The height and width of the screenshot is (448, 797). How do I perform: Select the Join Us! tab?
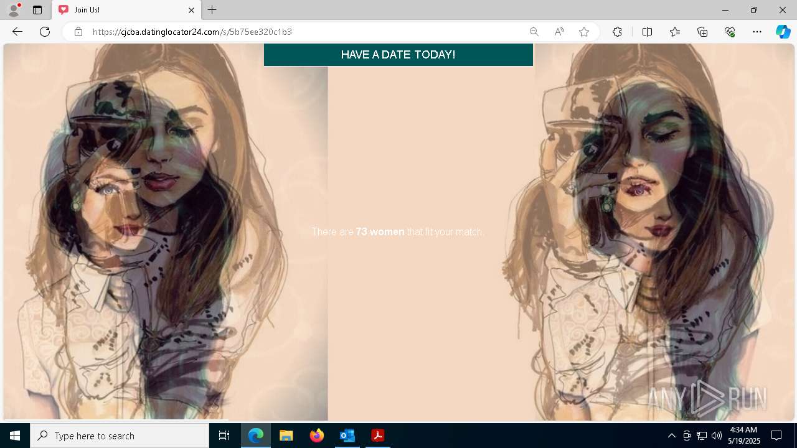coord(126,10)
